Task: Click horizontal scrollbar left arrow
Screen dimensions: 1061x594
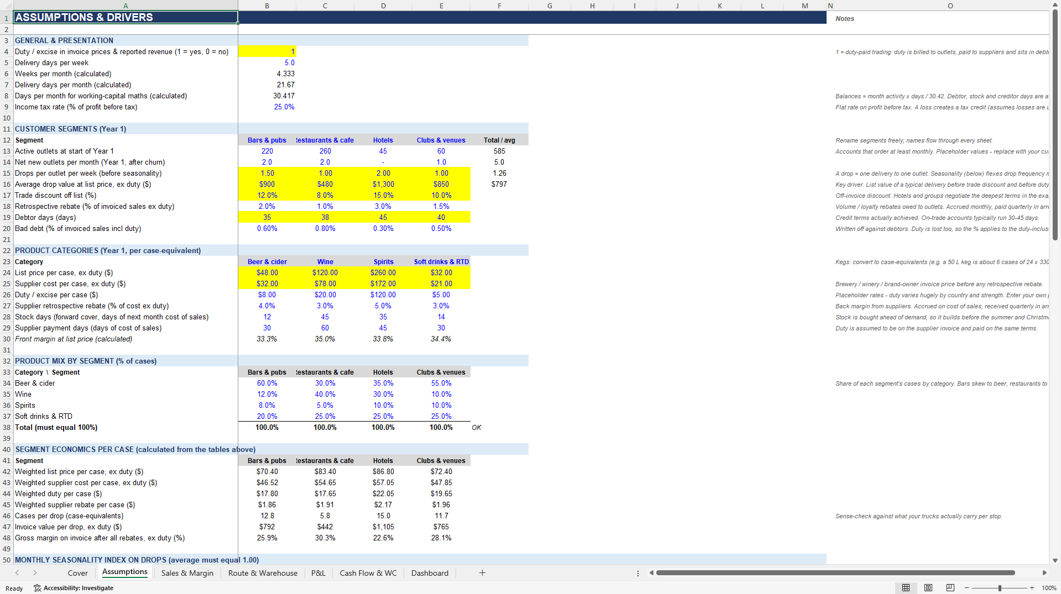Action: (651, 573)
